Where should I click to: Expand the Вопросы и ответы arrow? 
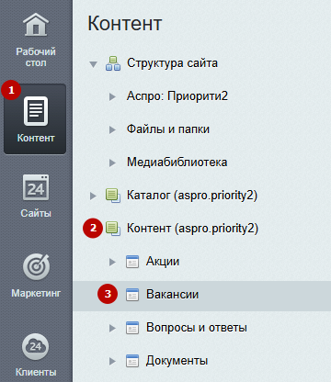click(112, 328)
